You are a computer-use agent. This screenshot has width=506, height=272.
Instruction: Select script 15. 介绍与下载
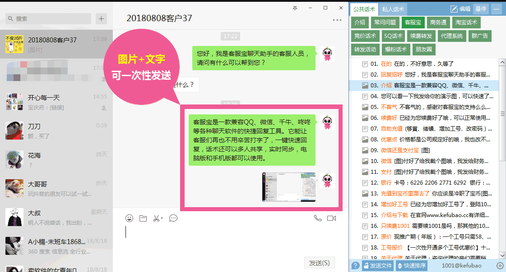tap(424, 215)
